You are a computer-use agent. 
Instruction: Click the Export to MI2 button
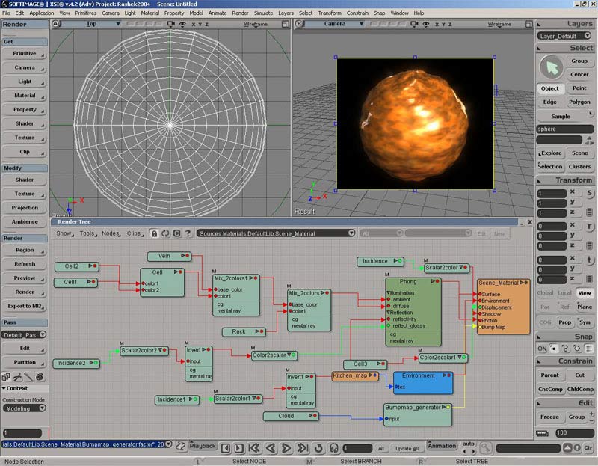pyautogui.click(x=25, y=306)
